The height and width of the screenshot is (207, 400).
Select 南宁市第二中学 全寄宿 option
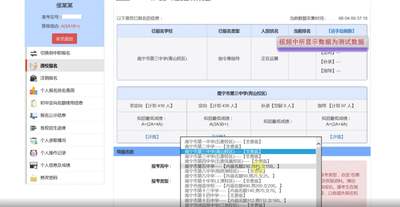click(x=248, y=147)
